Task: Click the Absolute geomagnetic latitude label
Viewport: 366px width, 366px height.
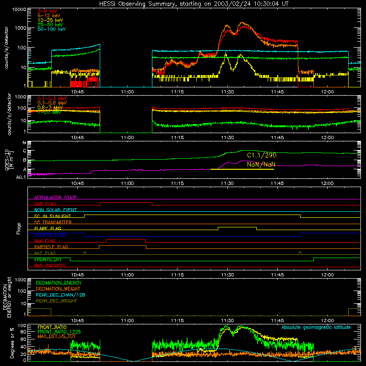Action: 316,328
